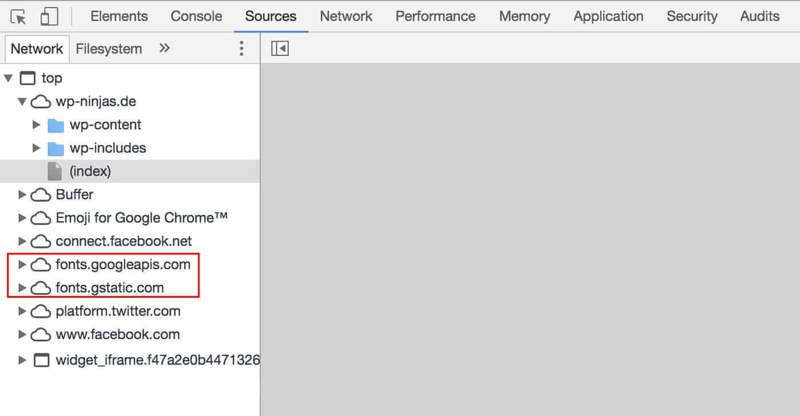Click the wp-includes folder icon

tap(55, 149)
